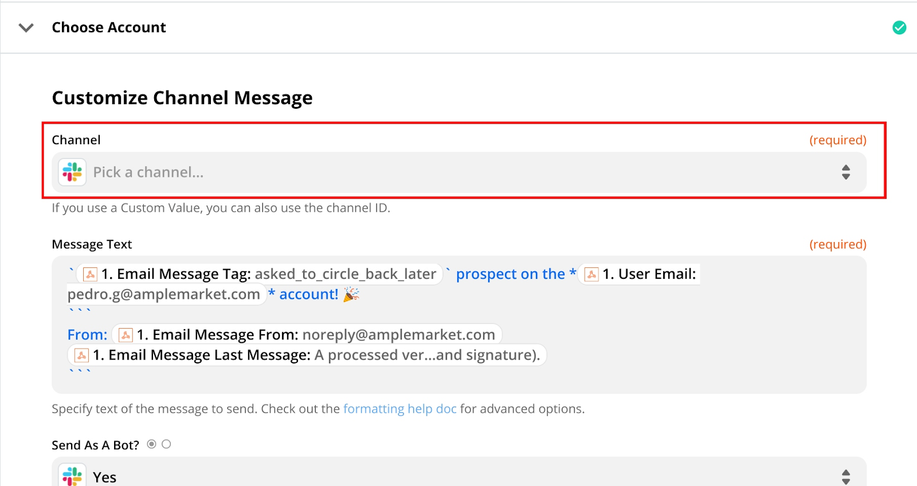917x486 pixels.
Task: Click the party popper emoji in message
Action: point(351,294)
